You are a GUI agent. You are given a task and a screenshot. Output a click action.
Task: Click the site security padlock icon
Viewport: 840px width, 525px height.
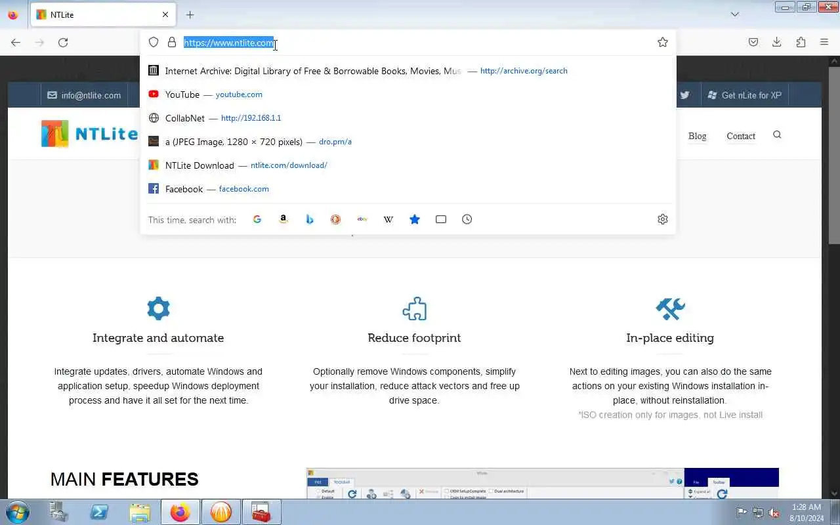click(172, 43)
